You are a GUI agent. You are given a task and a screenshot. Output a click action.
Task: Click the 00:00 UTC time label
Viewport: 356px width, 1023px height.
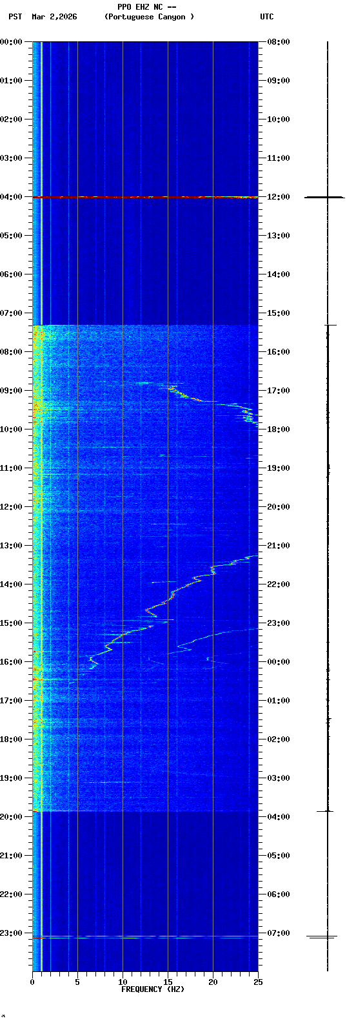278,661
